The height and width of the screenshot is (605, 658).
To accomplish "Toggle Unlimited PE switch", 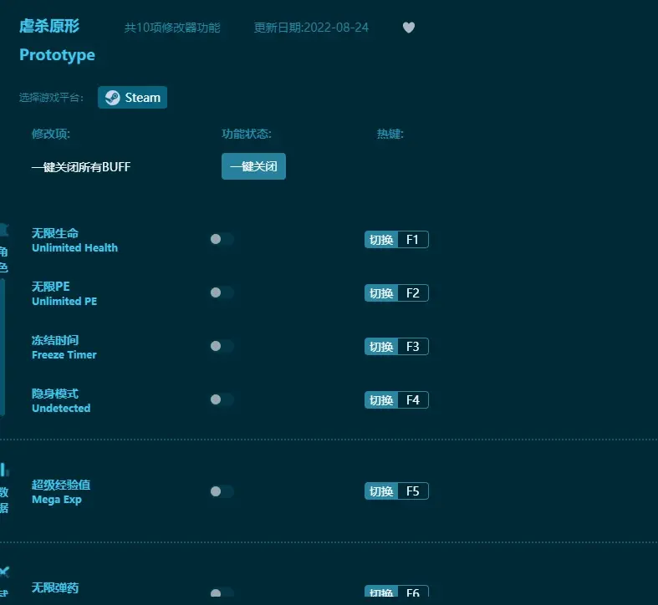I will click(x=222, y=292).
